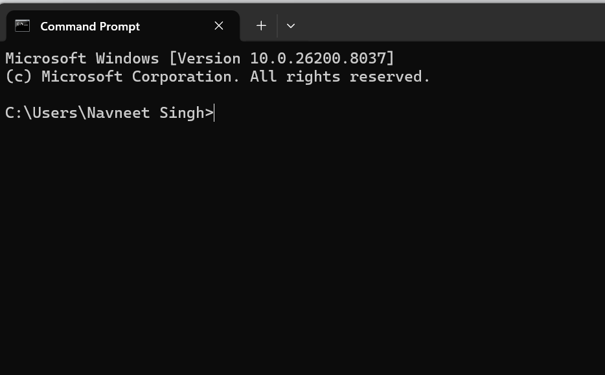Select the Windows version text line
605x375 pixels.
(x=199, y=58)
